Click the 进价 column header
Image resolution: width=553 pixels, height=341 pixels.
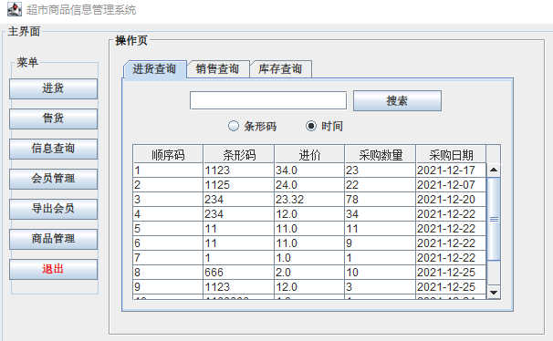(309, 155)
